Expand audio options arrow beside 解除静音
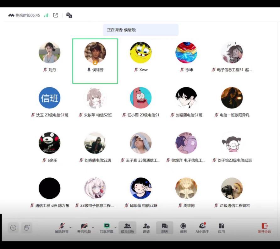280x249 pixels. pos(70,227)
